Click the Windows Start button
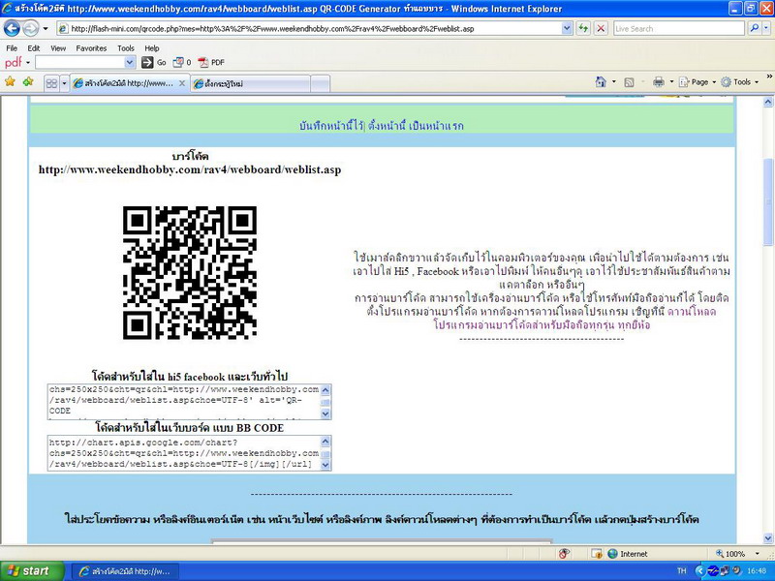 [x=27, y=570]
